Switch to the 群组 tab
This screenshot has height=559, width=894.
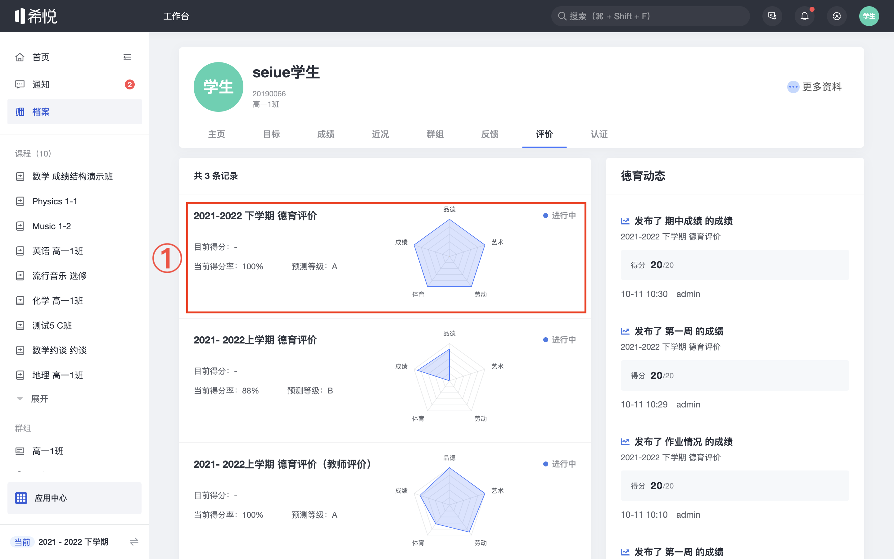[x=435, y=134]
